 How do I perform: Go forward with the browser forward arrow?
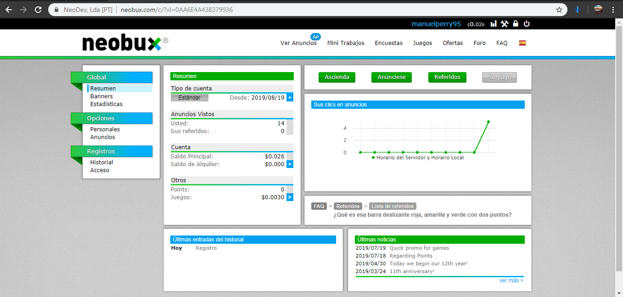coord(23,9)
